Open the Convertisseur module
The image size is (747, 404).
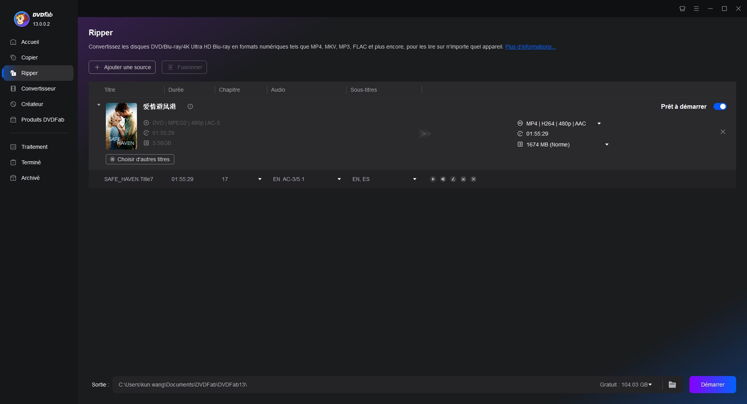click(38, 89)
